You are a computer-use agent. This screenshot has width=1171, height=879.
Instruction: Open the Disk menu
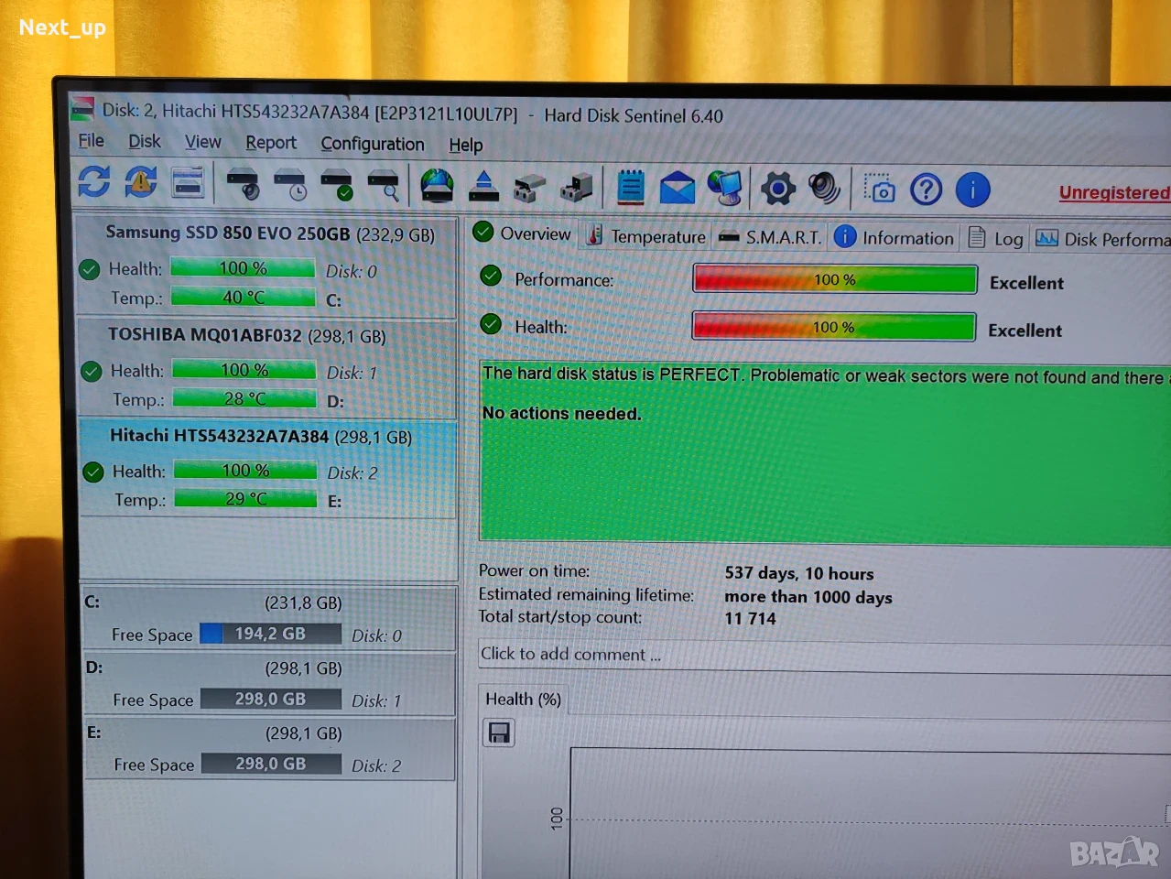coord(144,141)
